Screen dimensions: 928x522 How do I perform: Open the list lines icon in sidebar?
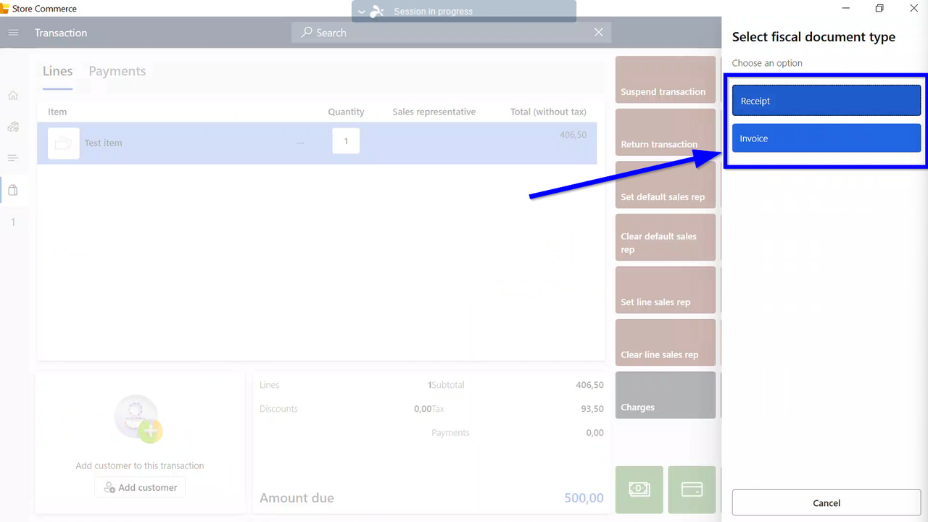[x=13, y=158]
